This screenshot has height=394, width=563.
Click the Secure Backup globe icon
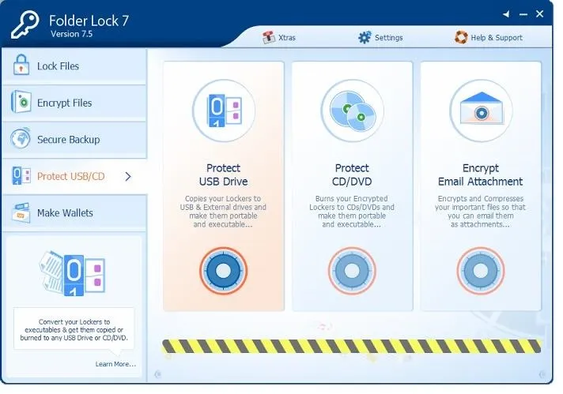point(21,138)
